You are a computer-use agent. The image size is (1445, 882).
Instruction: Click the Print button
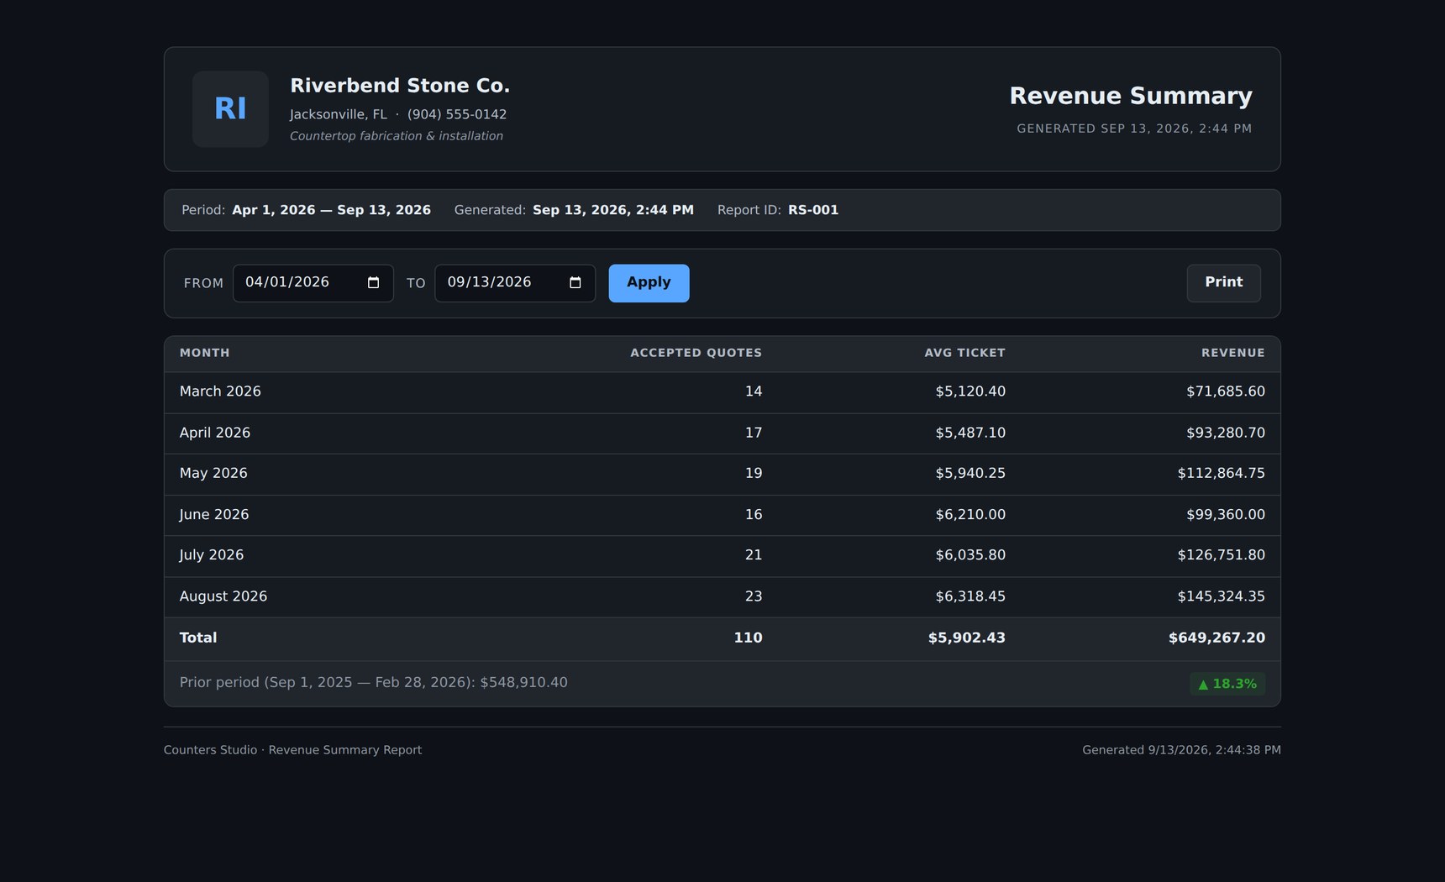[x=1223, y=283]
